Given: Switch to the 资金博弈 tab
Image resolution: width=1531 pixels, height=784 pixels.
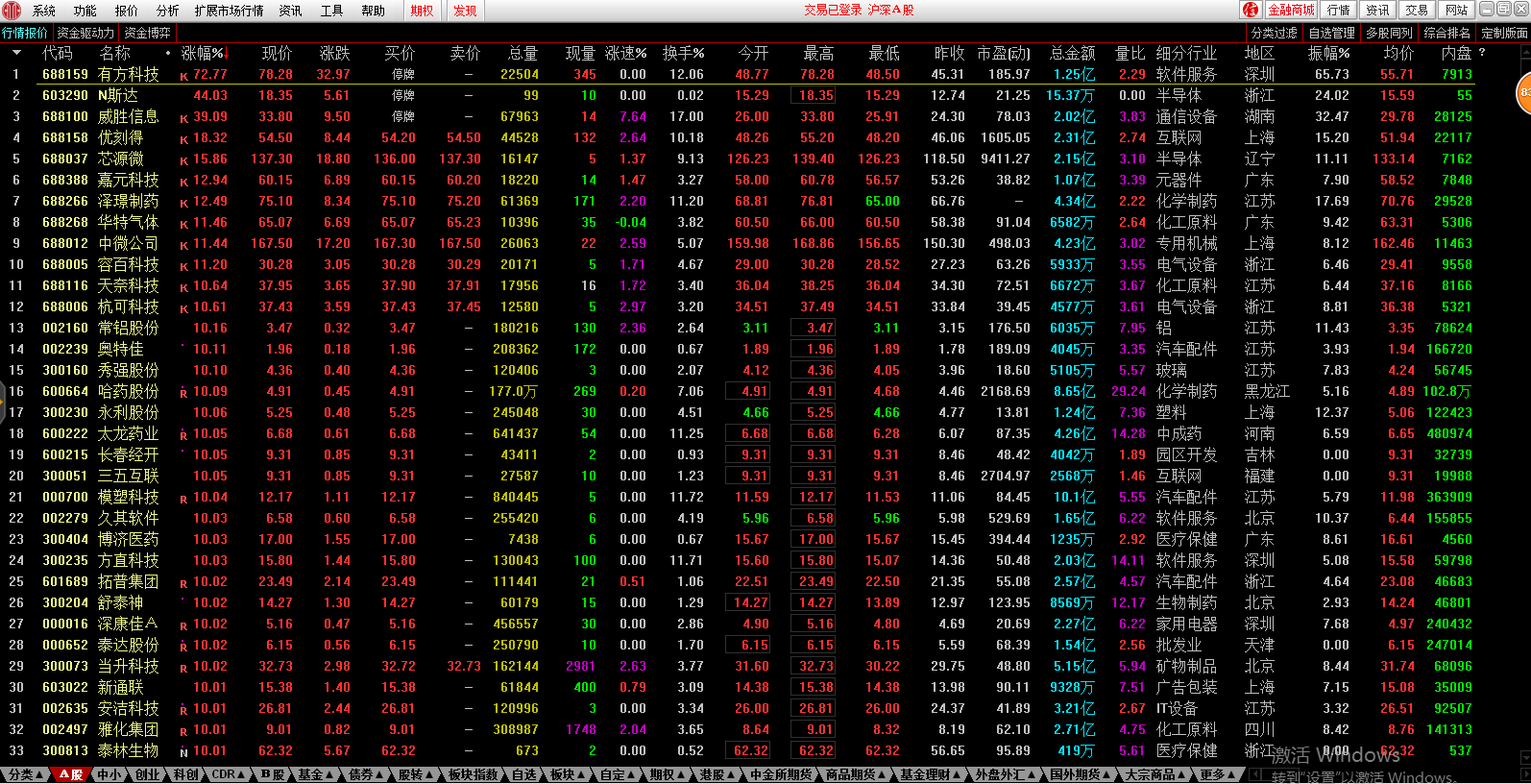Looking at the screenshot, I should pos(148,33).
